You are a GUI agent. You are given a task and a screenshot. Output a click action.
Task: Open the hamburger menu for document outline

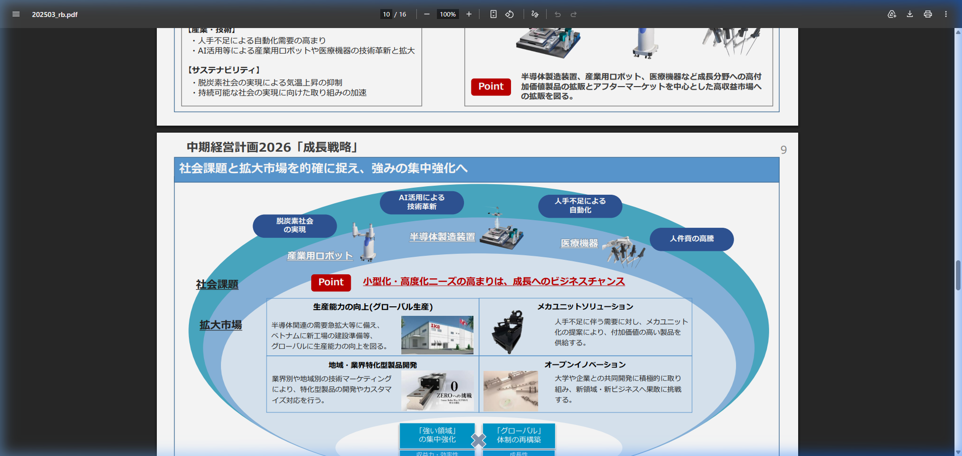16,14
